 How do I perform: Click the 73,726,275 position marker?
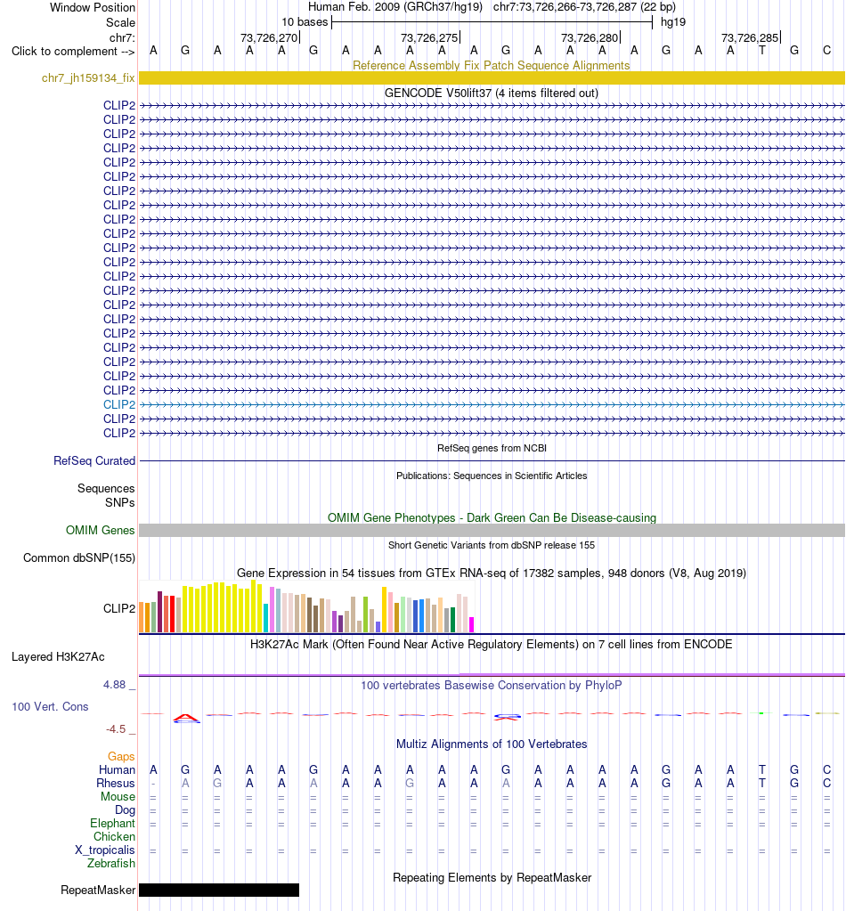pyautogui.click(x=429, y=37)
